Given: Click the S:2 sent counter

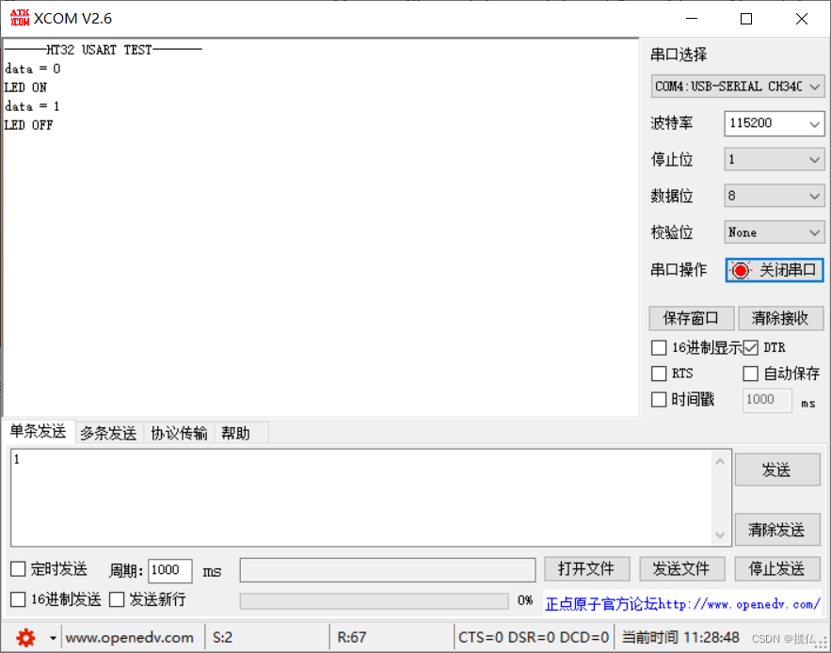Looking at the screenshot, I should point(223,638).
